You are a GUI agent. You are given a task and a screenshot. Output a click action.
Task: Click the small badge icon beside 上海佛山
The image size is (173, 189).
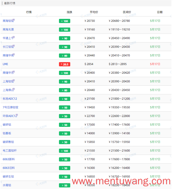coord(14,89)
